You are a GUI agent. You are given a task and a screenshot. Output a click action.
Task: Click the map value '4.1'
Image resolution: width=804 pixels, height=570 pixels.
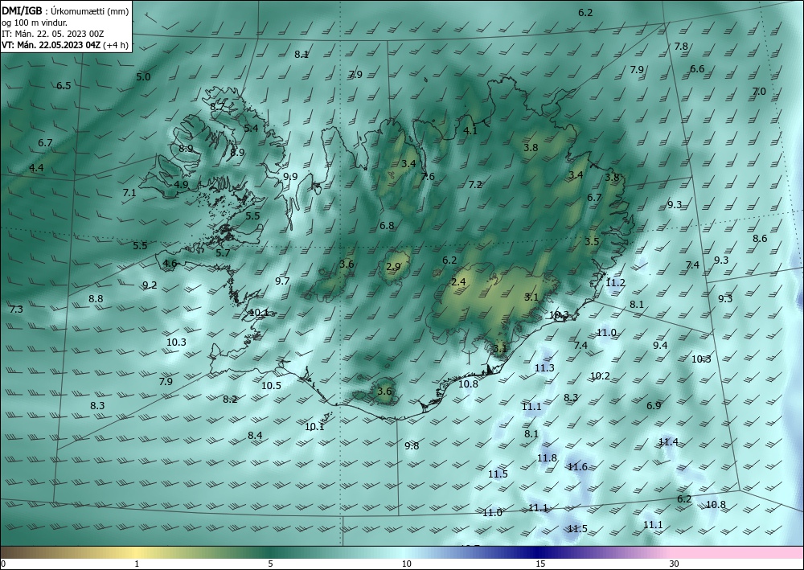coord(470,131)
